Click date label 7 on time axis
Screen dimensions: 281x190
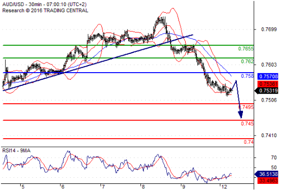coord(103,187)
